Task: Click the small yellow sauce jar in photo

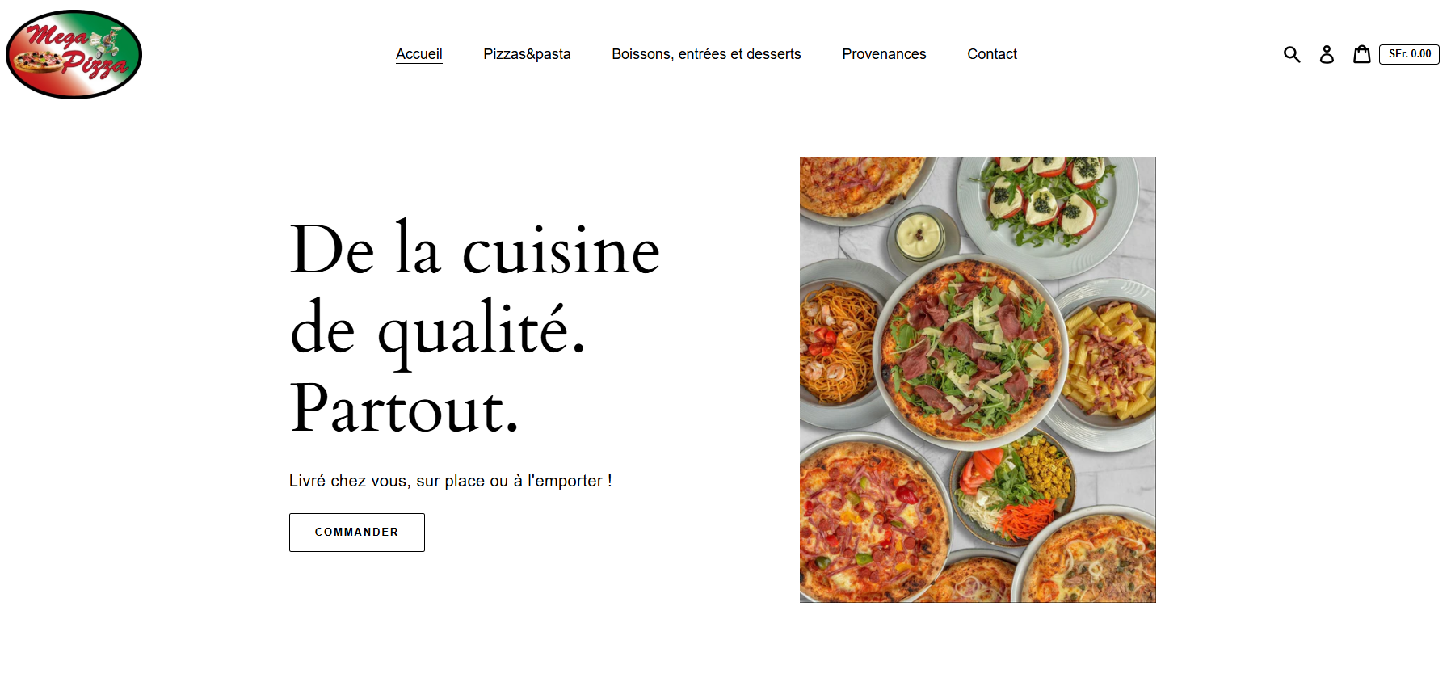Action: point(919,234)
